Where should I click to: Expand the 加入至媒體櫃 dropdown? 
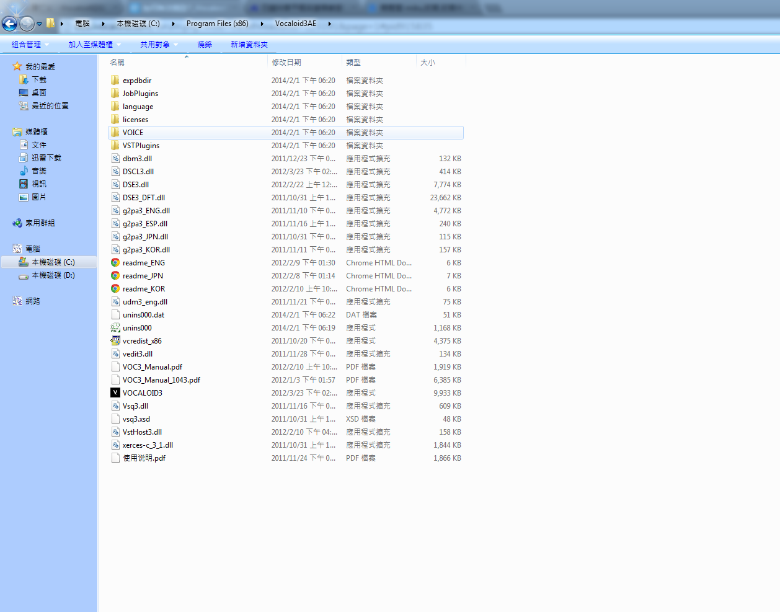(x=94, y=45)
